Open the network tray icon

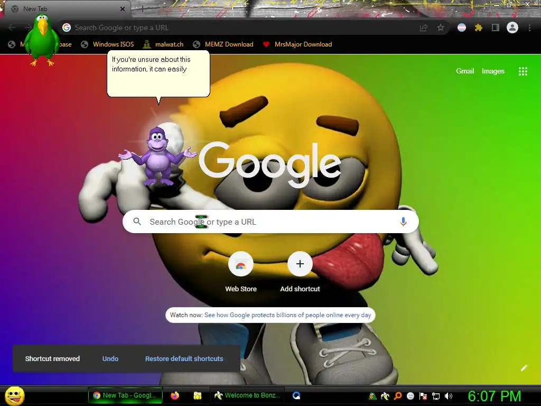click(x=436, y=396)
